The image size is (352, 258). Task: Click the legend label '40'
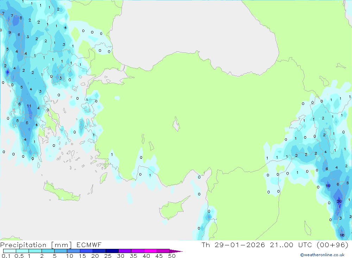pyautogui.click(x=146, y=256)
